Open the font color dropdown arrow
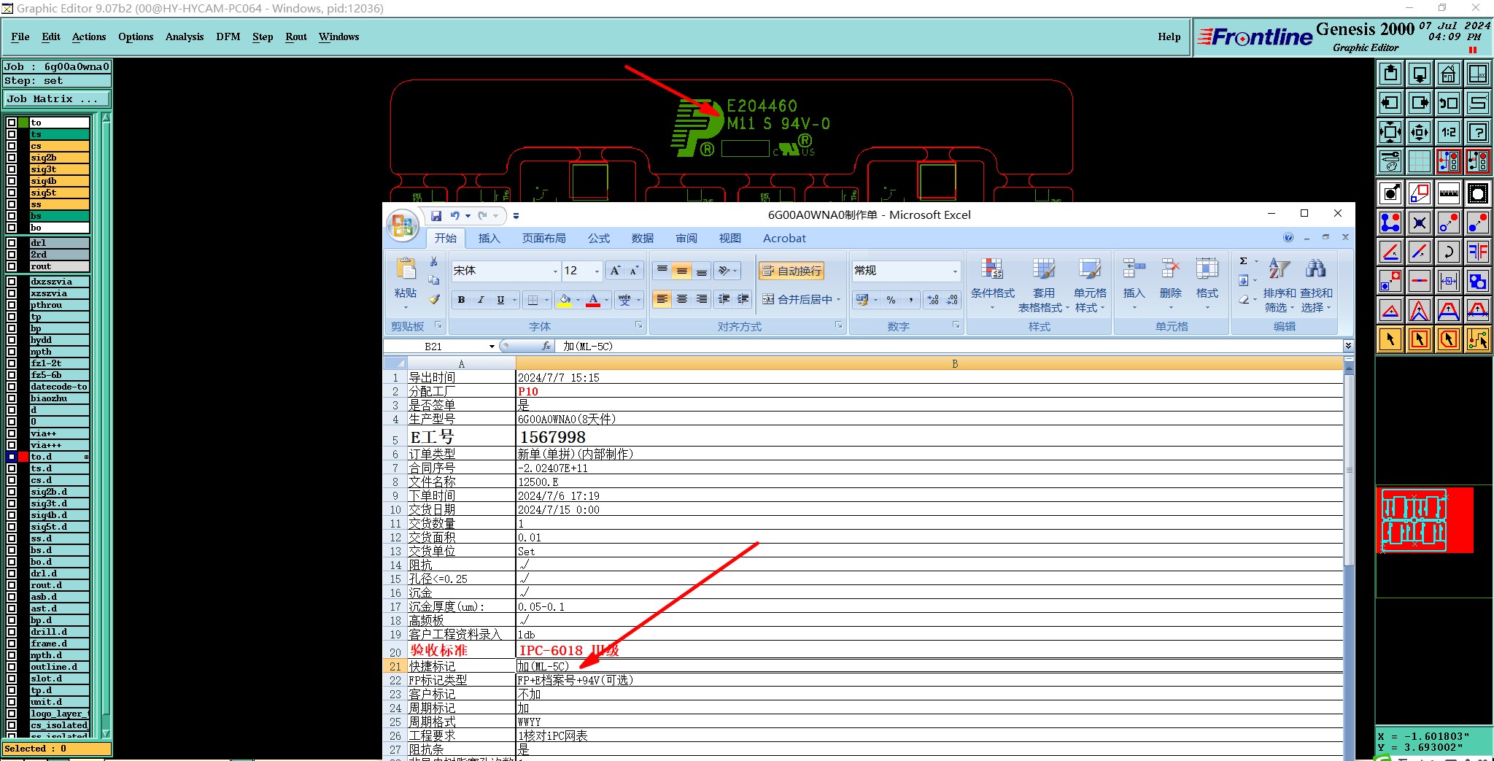This screenshot has height=761, width=1494. pos(606,300)
